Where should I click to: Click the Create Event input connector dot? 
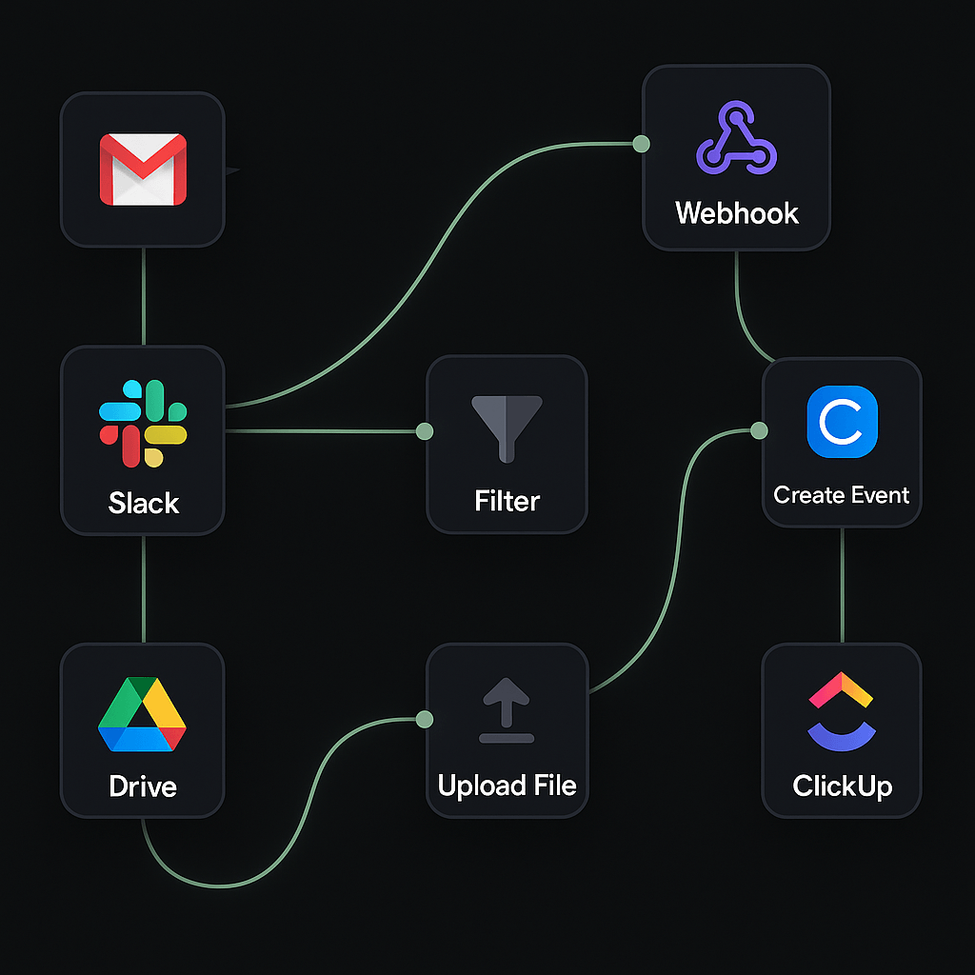pos(759,430)
